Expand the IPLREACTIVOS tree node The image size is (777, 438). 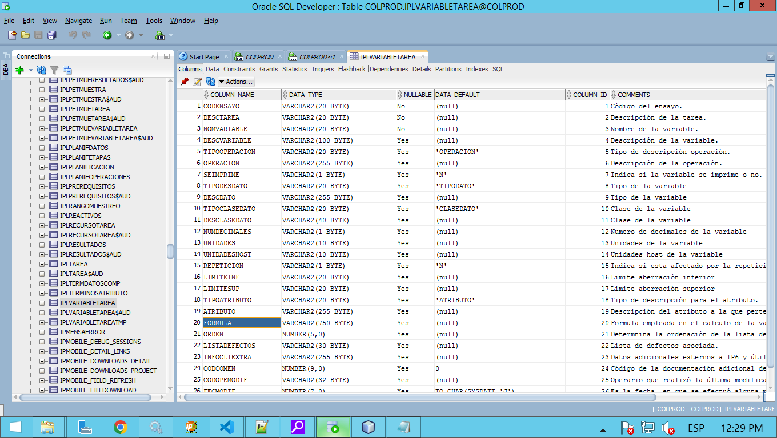pyautogui.click(x=42, y=216)
